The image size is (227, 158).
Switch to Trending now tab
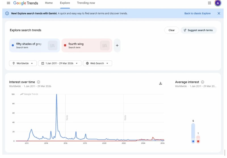pos(86,3)
